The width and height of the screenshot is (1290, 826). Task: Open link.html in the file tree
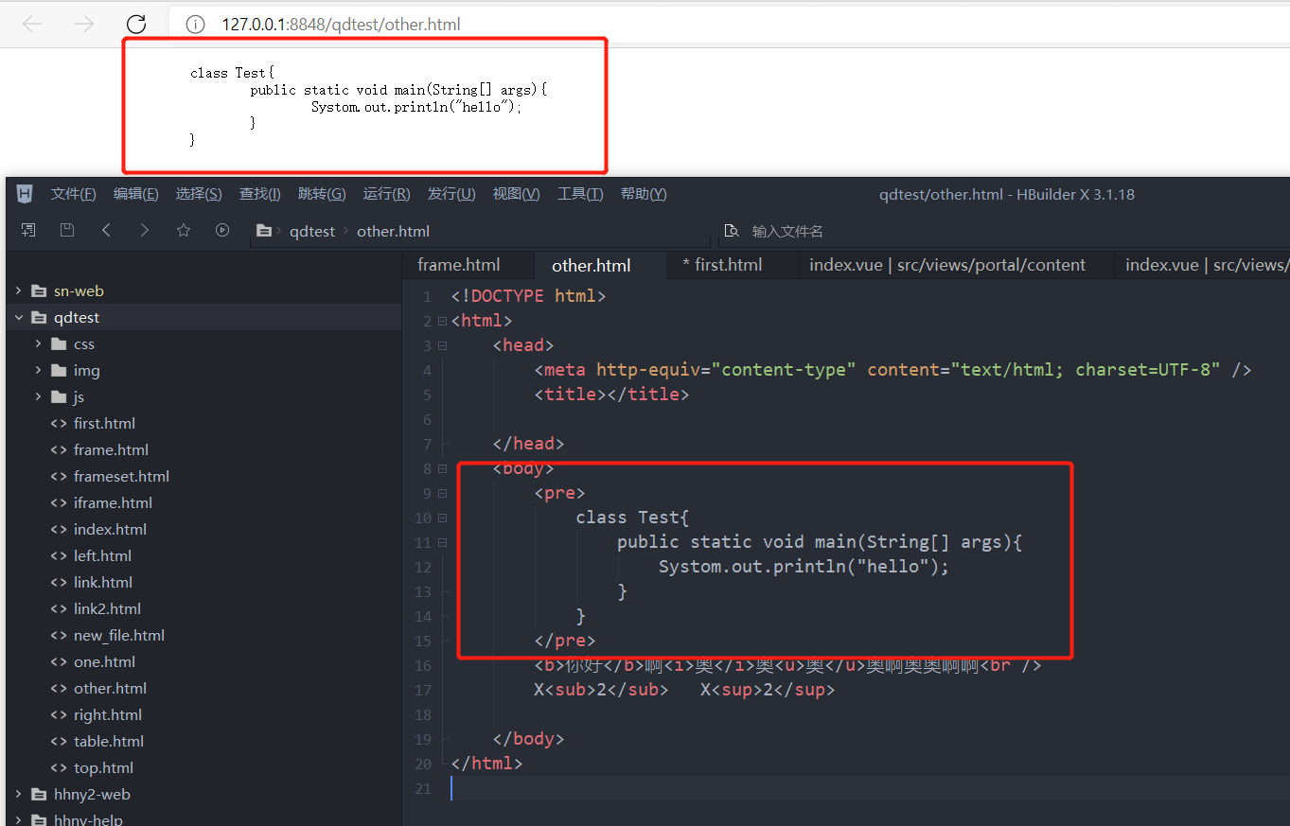(103, 582)
